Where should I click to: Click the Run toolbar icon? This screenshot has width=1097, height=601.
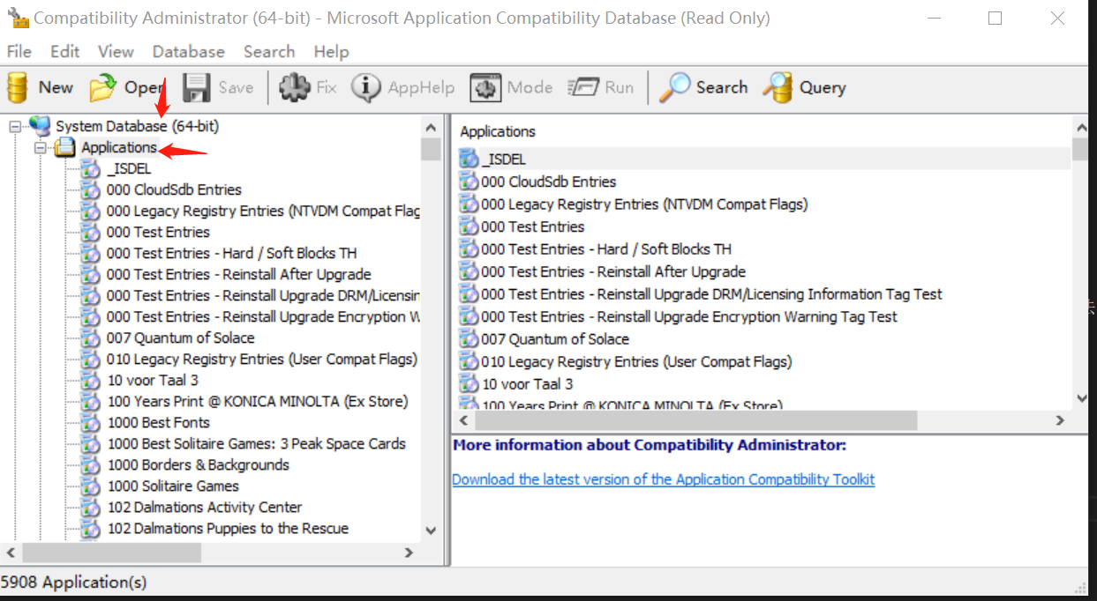point(583,87)
